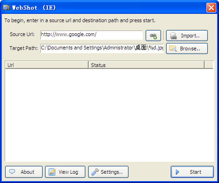The image size is (219, 183).
Task: Focus the Target Path input field
Action: coord(102,49)
